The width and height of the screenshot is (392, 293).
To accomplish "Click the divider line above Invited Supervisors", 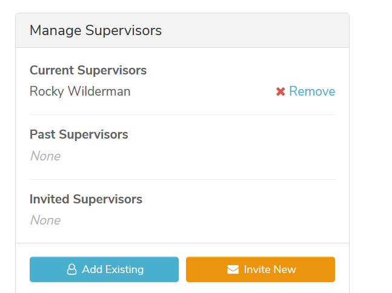I will click(x=182, y=179).
